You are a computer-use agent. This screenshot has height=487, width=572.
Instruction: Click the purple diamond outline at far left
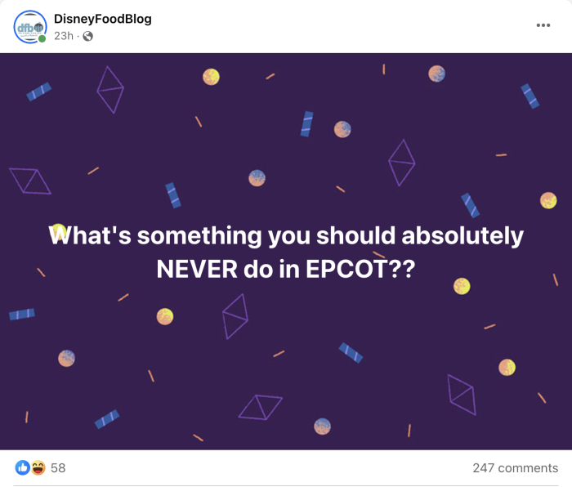pos(29,181)
